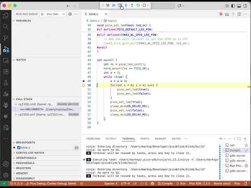This screenshot has height=188, width=251.
Task: Add a new terminal with the plus icon
Action: point(221,139)
